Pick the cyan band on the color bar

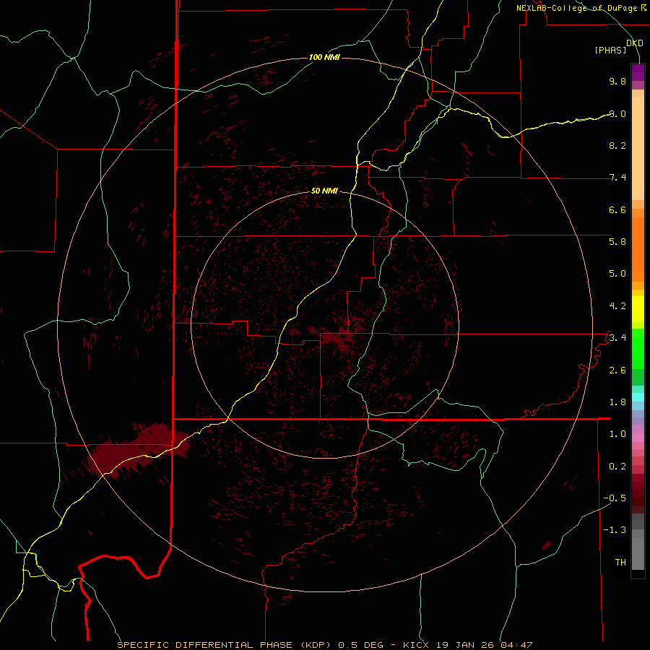click(x=638, y=397)
